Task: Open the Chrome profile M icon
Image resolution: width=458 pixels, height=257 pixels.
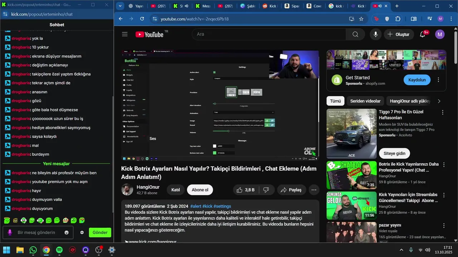Action: [x=440, y=19]
